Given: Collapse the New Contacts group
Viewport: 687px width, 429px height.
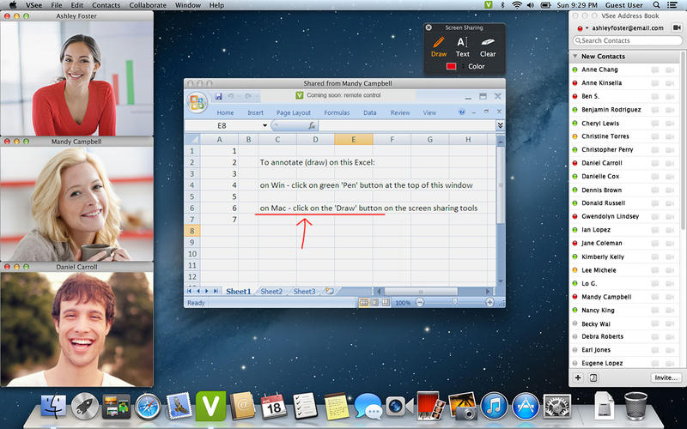Looking at the screenshot, I should point(575,57).
